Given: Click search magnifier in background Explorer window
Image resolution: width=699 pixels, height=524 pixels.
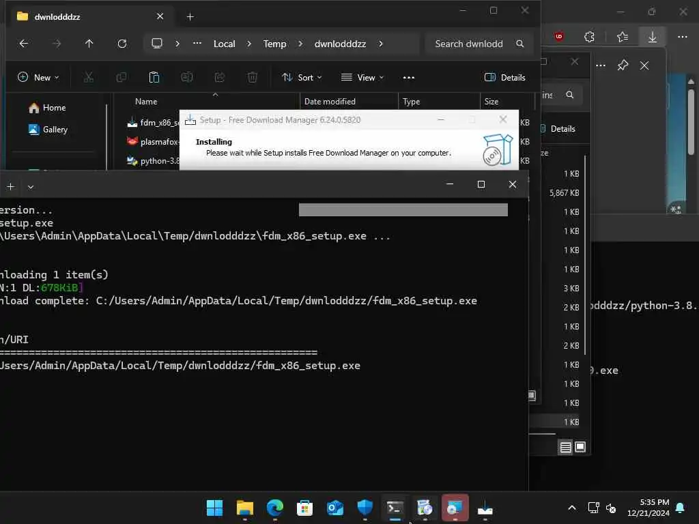Looking at the screenshot, I should click(570, 95).
